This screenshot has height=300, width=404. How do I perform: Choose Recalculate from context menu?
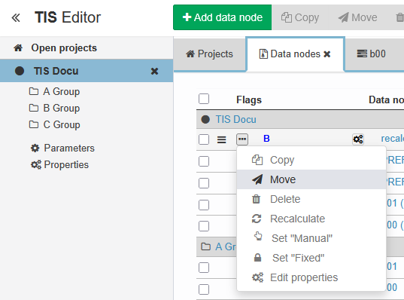(311, 219)
